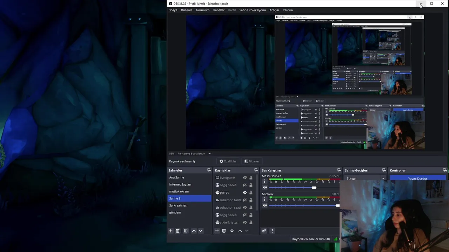Open the Dosya menu
Viewport: 449px width, 252px height.
[x=173, y=10]
